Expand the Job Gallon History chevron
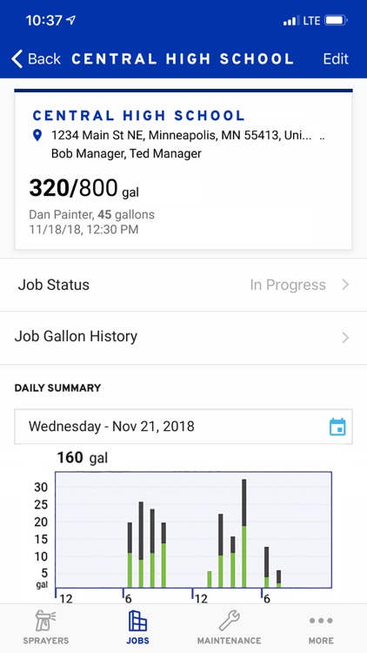The height and width of the screenshot is (653, 367). [345, 337]
